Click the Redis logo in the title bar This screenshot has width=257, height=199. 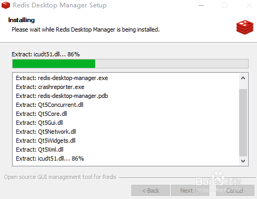pyautogui.click(x=6, y=5)
